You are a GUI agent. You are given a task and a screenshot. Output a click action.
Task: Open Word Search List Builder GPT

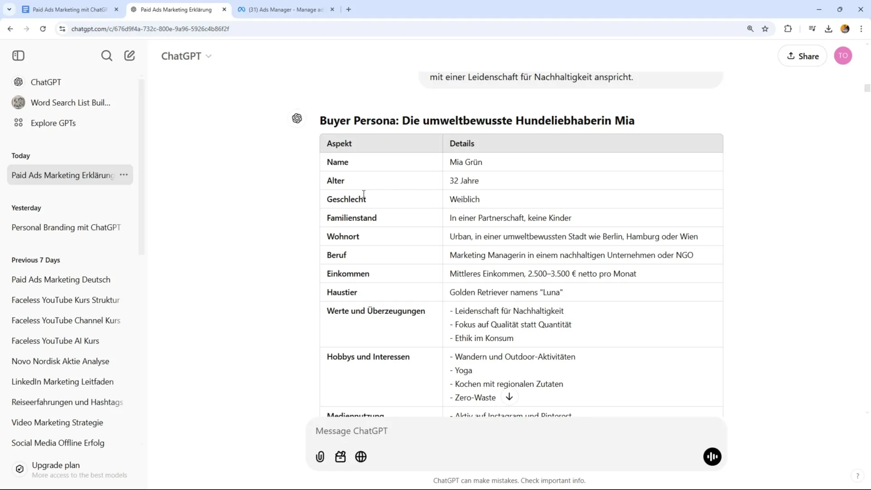(70, 103)
